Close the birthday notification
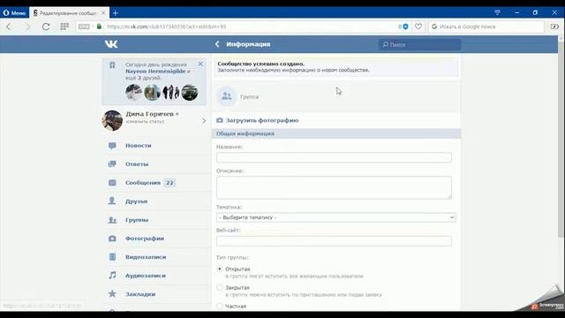565x318 pixels. click(200, 64)
